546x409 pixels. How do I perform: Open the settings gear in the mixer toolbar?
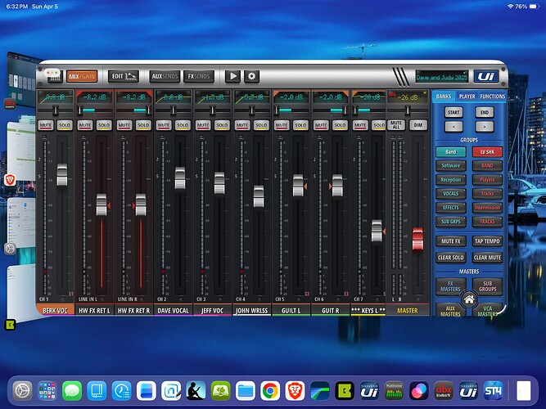point(252,76)
